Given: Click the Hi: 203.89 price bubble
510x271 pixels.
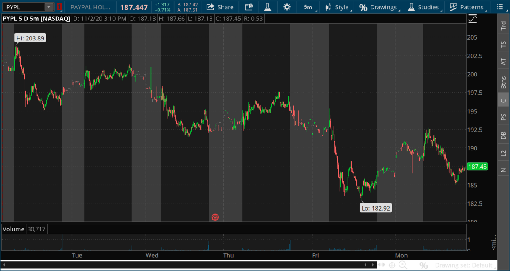Looking at the screenshot, I should [x=30, y=38].
